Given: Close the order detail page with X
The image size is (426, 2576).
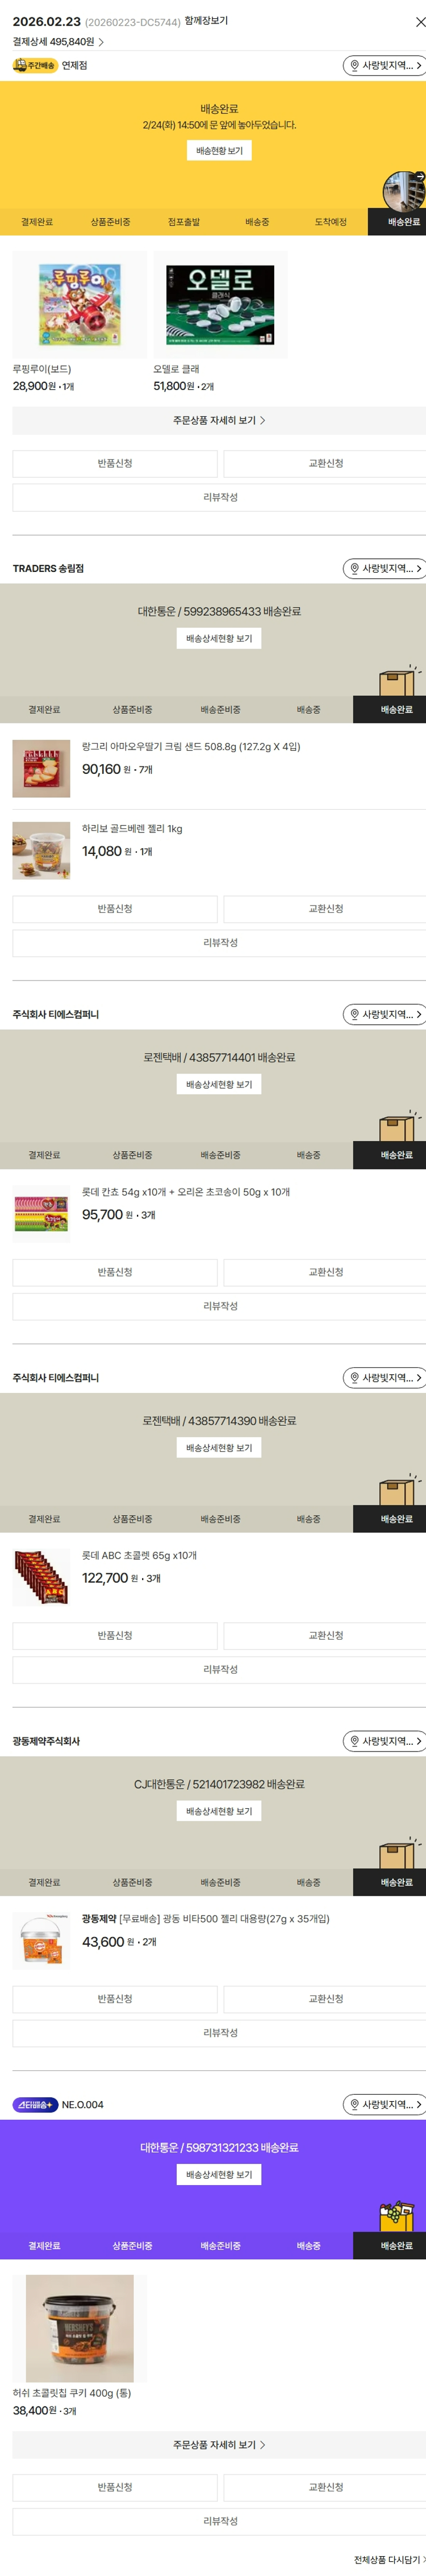Looking at the screenshot, I should coord(419,22).
